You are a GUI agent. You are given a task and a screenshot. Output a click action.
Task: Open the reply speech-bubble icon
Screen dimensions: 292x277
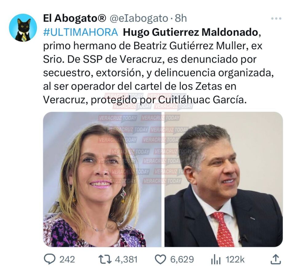tap(49, 259)
